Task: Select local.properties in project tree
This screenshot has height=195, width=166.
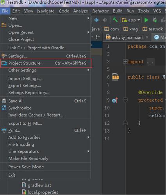Action: [x=40, y=192]
